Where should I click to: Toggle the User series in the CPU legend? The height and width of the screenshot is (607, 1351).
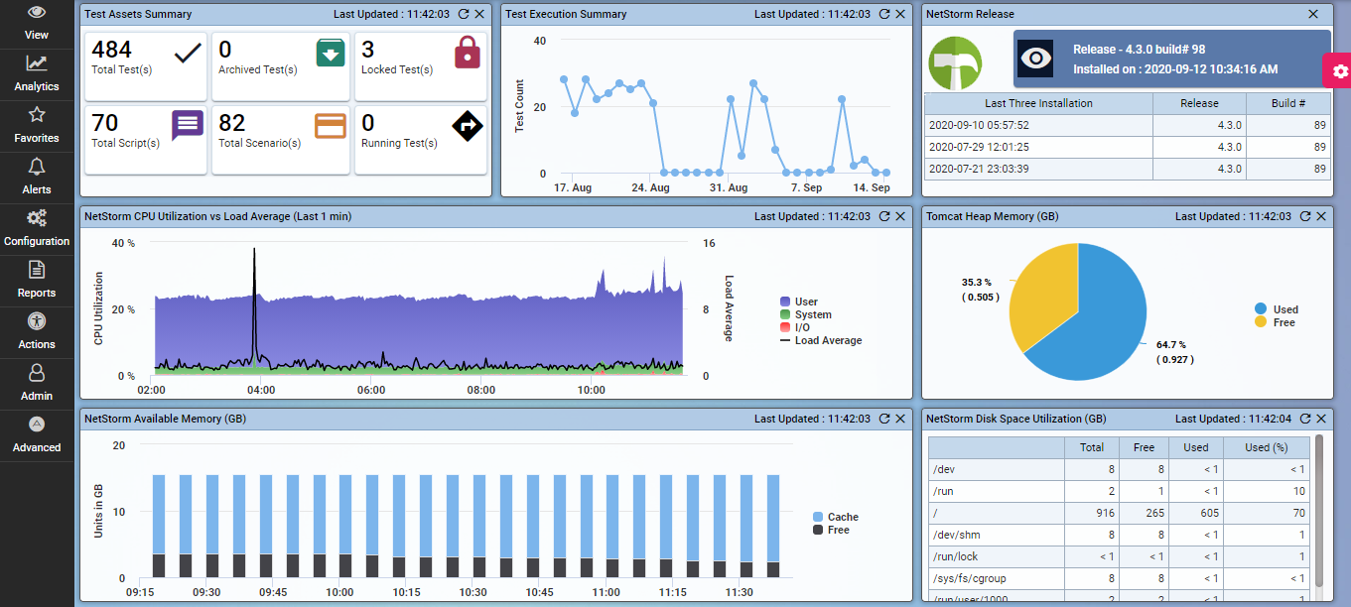pos(799,302)
